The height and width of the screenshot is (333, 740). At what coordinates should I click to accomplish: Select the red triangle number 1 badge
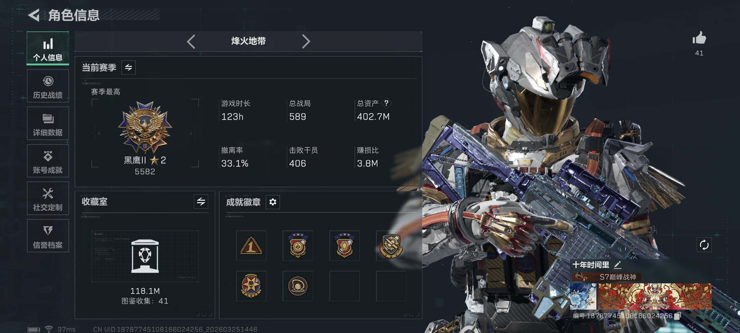coord(251,246)
